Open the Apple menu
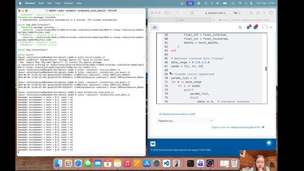 pos(20,3)
